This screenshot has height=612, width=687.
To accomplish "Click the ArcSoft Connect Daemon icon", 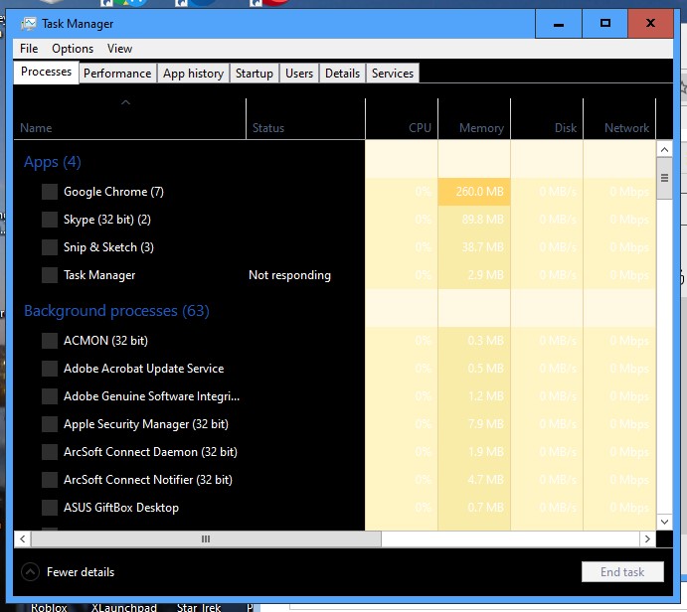I will (x=50, y=452).
